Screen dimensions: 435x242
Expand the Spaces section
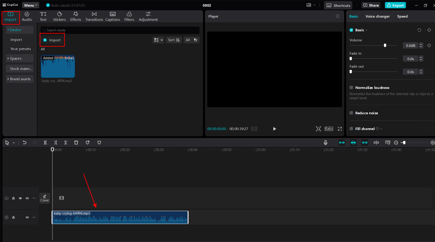[20, 58]
